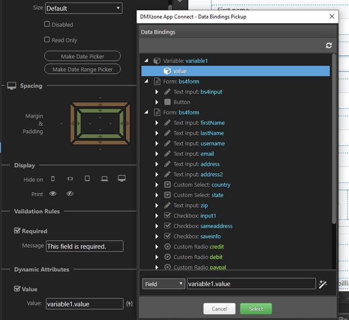Viewport: 349px width, 320px height.
Task: Click bottom padding arrow in spacing box
Action: click(x=100, y=136)
